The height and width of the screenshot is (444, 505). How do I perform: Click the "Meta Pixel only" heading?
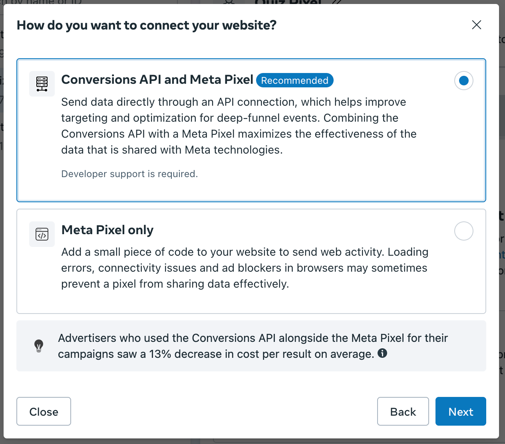pyautogui.click(x=107, y=230)
